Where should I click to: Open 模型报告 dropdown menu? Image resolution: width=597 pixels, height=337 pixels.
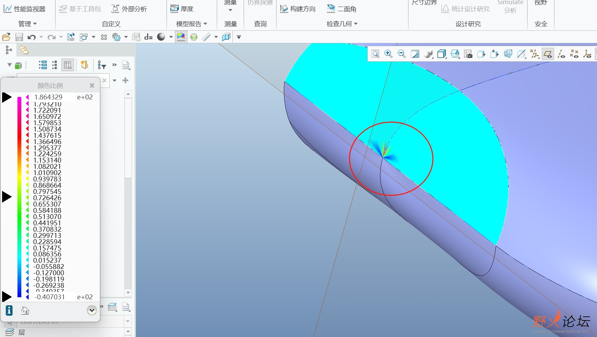tap(192, 24)
